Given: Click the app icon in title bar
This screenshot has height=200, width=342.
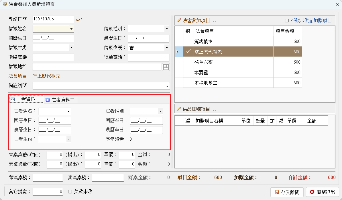Looking at the screenshot, I should [x=5, y=4].
